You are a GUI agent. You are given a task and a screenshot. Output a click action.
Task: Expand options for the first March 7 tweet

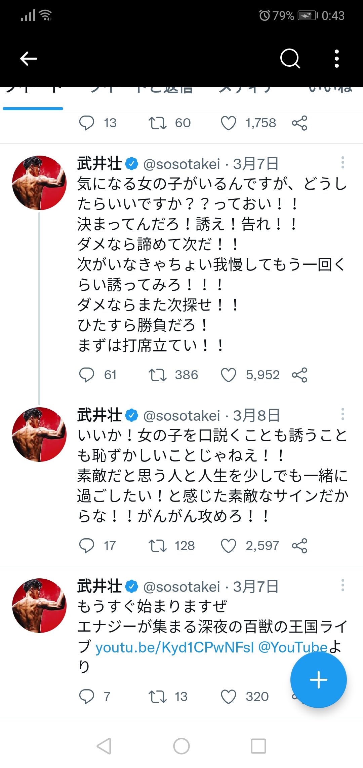point(342,162)
